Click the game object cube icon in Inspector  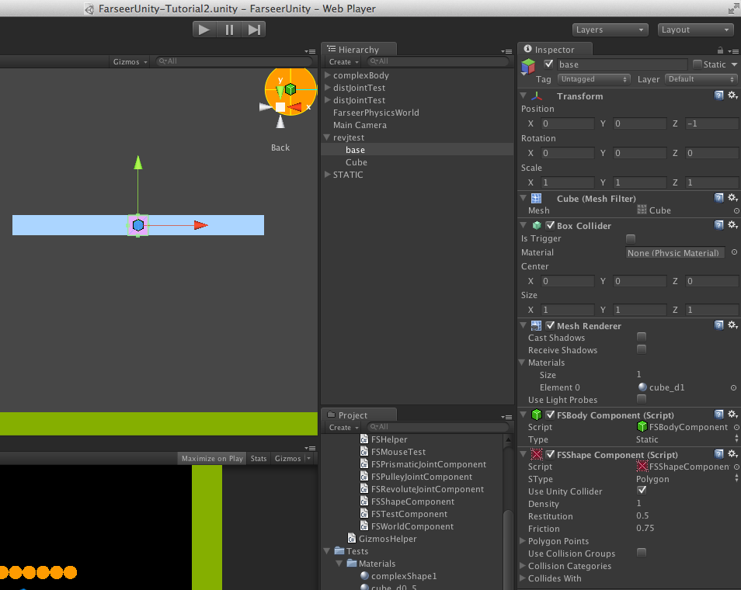[528, 67]
